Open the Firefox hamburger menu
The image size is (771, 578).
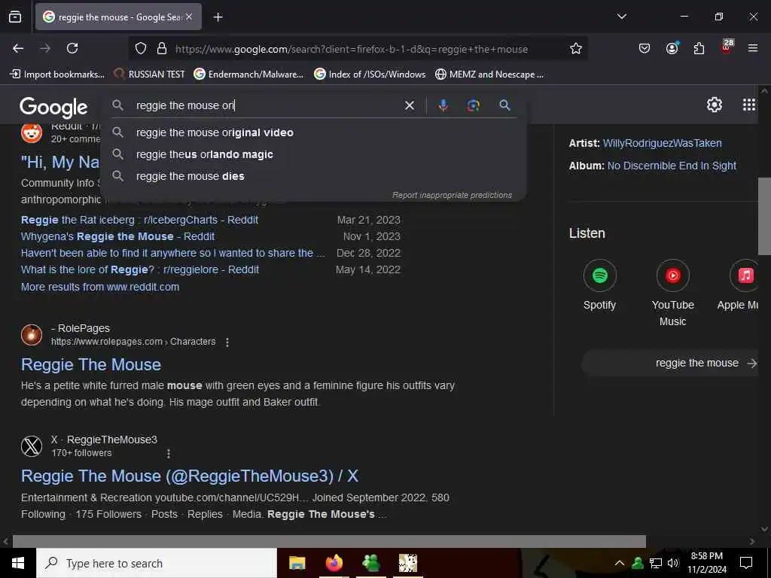pyautogui.click(x=752, y=48)
